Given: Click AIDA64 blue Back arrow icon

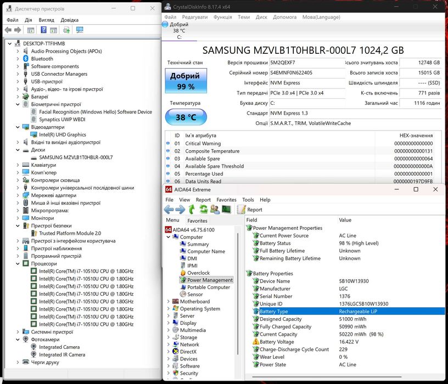Looking at the screenshot, I should (x=169, y=210).
